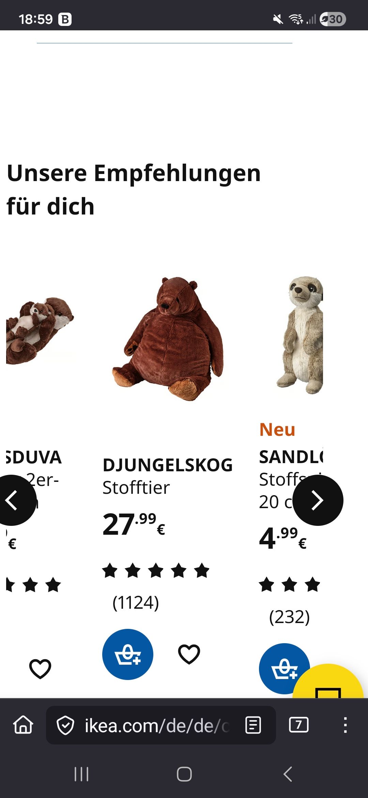Screen dimensions: 368x798
Task: Tap Android recent apps navigation button
Action: [x=81, y=774]
